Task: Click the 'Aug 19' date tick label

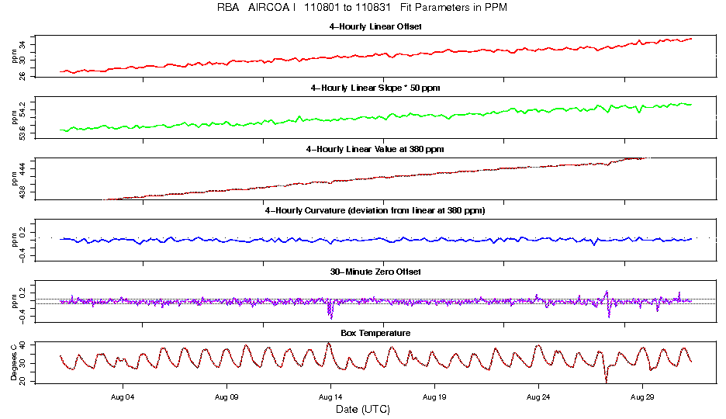Action: point(434,397)
